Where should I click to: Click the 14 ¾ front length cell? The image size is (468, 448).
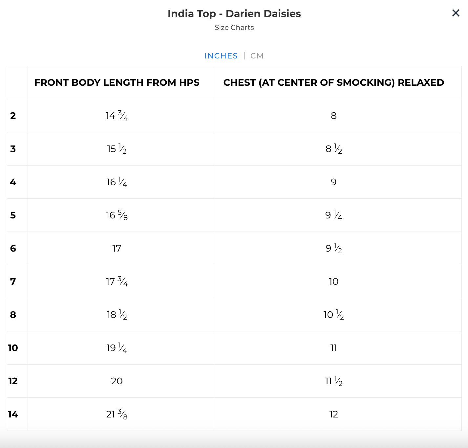(117, 116)
